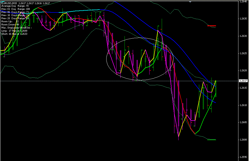The image size is (249, 161).
Task: Select the short red stop-loss line segment
Action: (x=212, y=26)
